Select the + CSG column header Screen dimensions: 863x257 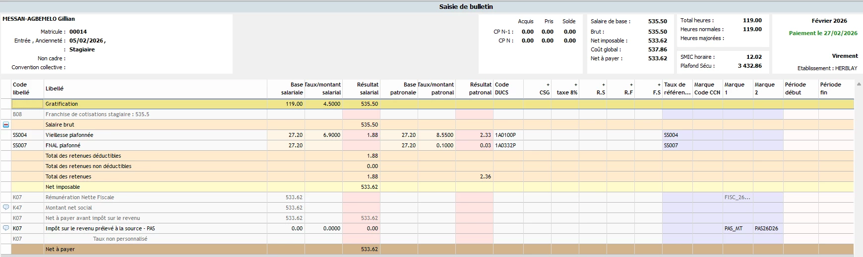point(538,89)
